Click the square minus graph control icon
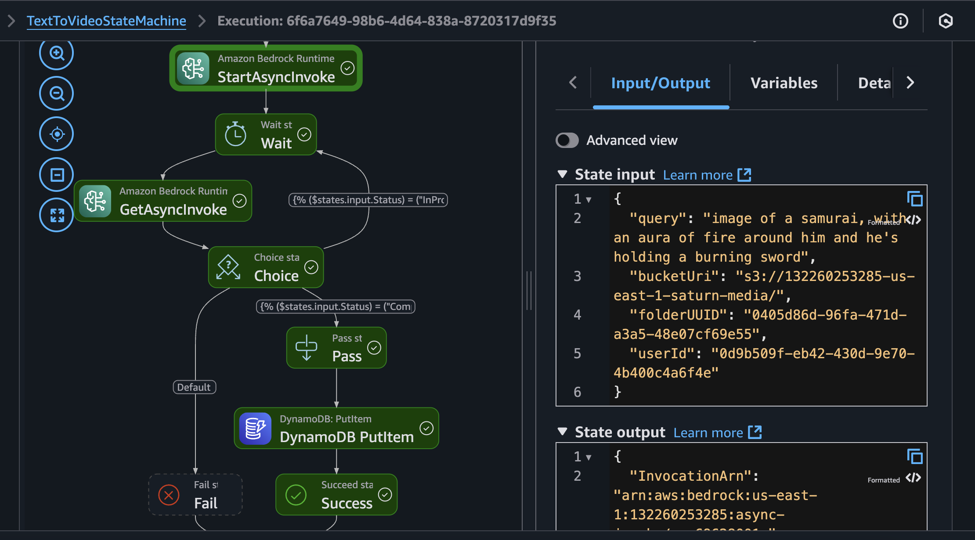Viewport: 975px width, 540px height. point(56,175)
